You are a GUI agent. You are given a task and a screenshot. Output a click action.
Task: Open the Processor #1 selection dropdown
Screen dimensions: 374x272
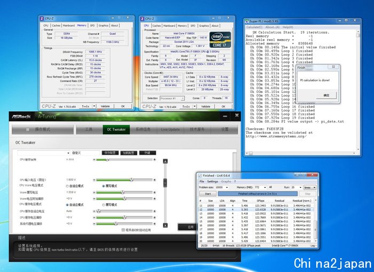183,98
